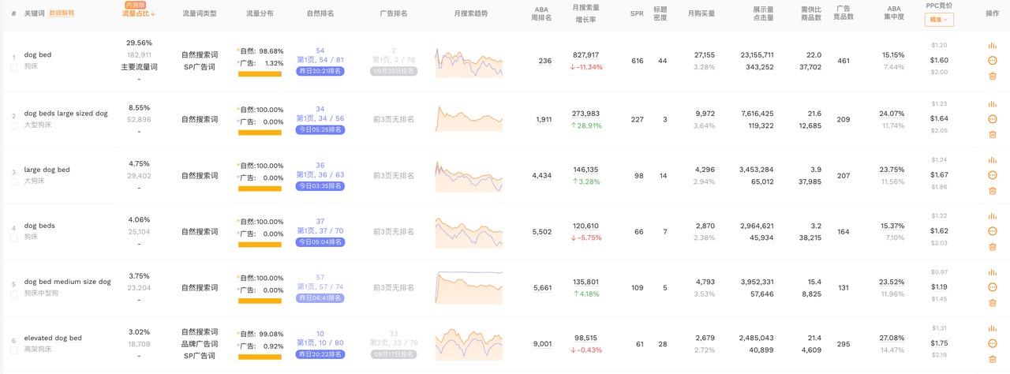Open more options for large dog bed row
This screenshot has height=374, width=1010.
(x=992, y=175)
